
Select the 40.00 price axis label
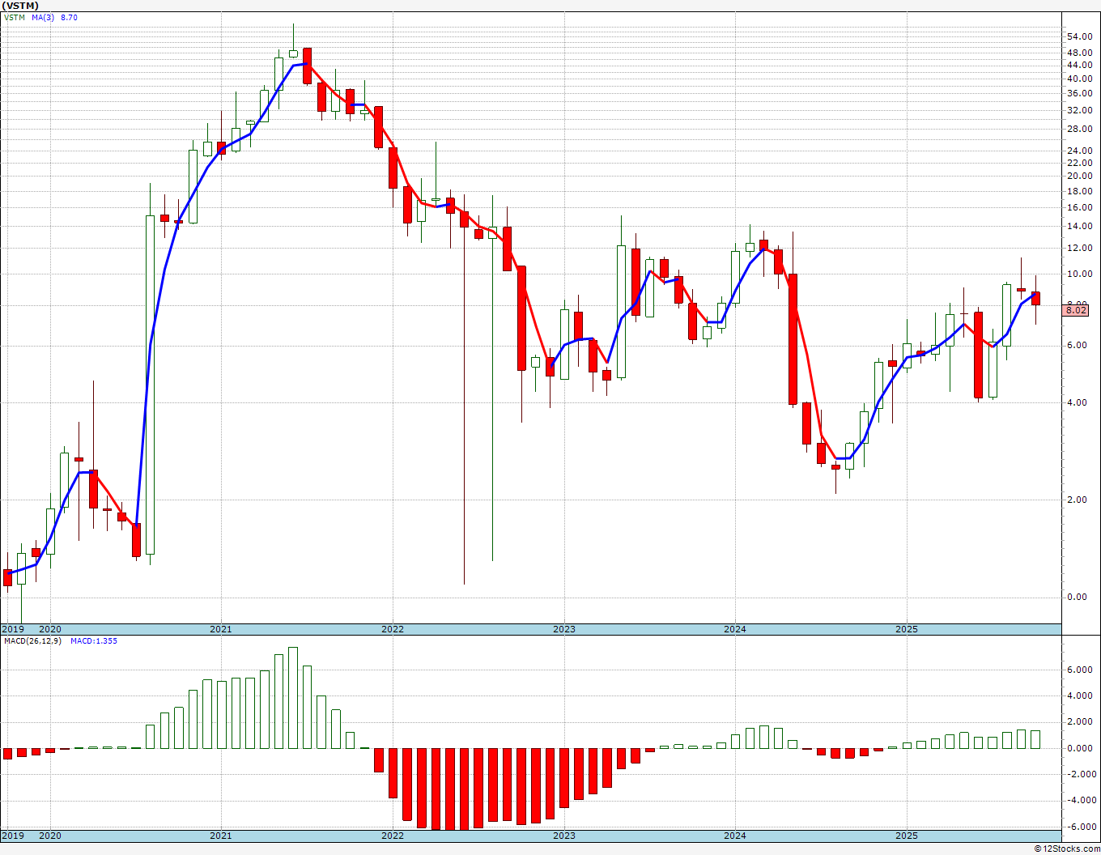[x=1078, y=79]
